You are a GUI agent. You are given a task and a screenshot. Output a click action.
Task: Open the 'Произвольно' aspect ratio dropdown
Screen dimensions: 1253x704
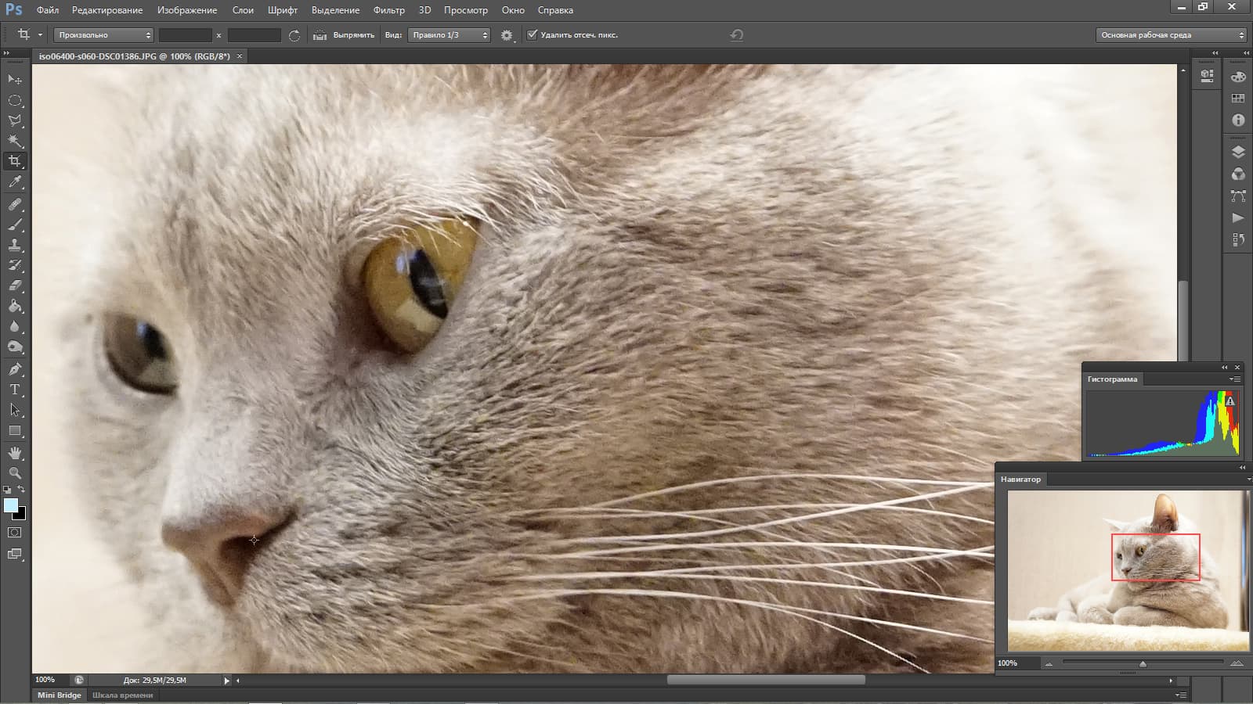coord(103,35)
